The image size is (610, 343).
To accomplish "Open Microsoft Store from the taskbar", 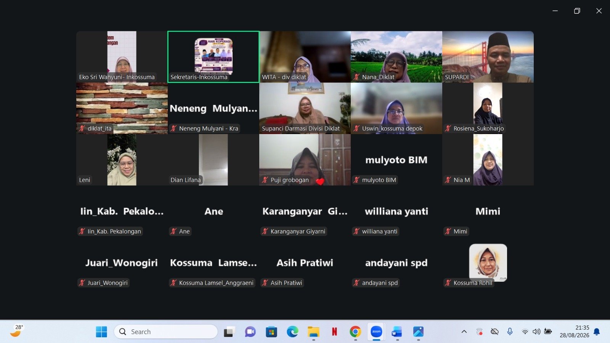I will click(x=271, y=332).
